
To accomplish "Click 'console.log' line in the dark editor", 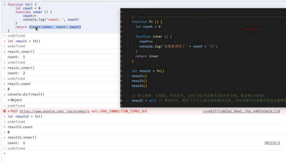I will [x=178, y=46].
